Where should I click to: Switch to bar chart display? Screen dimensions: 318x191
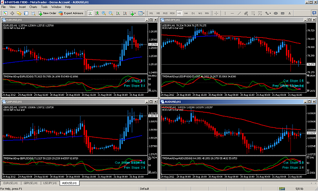tap(90, 13)
